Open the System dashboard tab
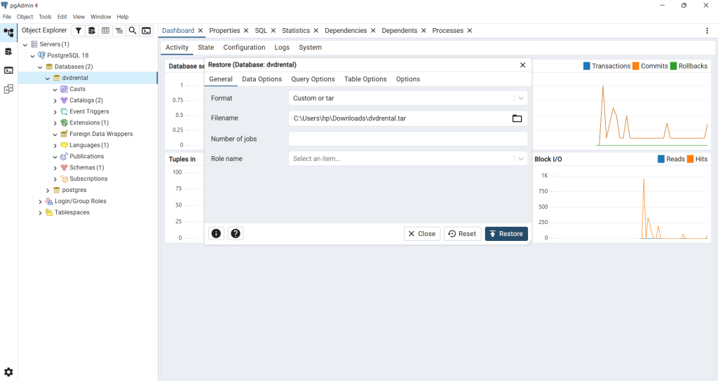Viewport: 718px width, 381px height. 310,48
